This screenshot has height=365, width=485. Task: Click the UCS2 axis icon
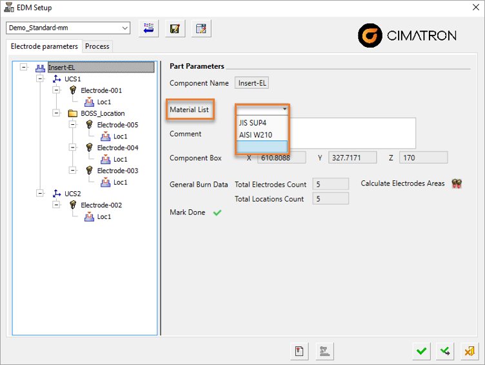(x=57, y=193)
